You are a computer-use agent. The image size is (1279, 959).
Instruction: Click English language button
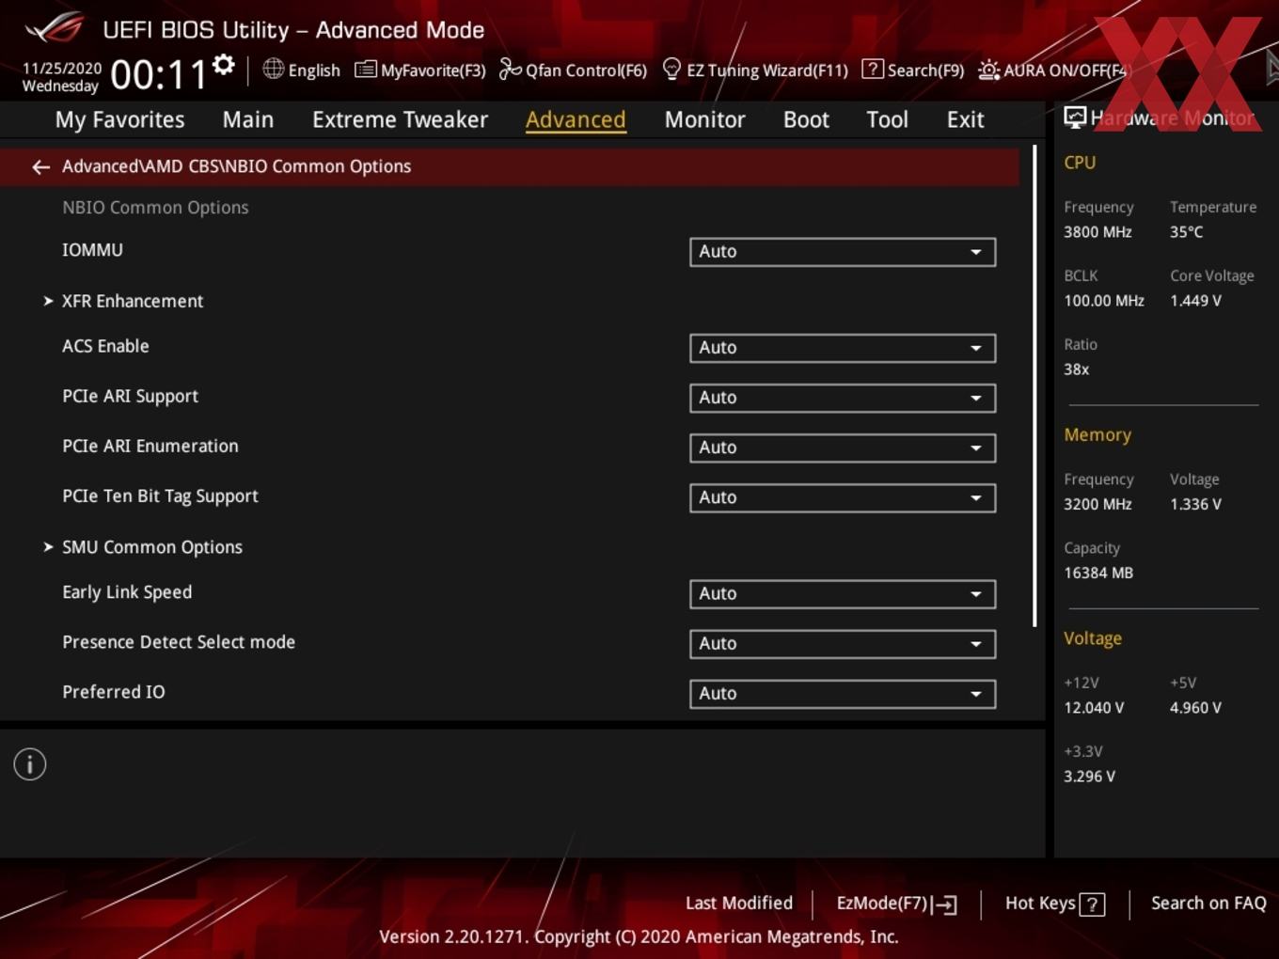click(301, 70)
